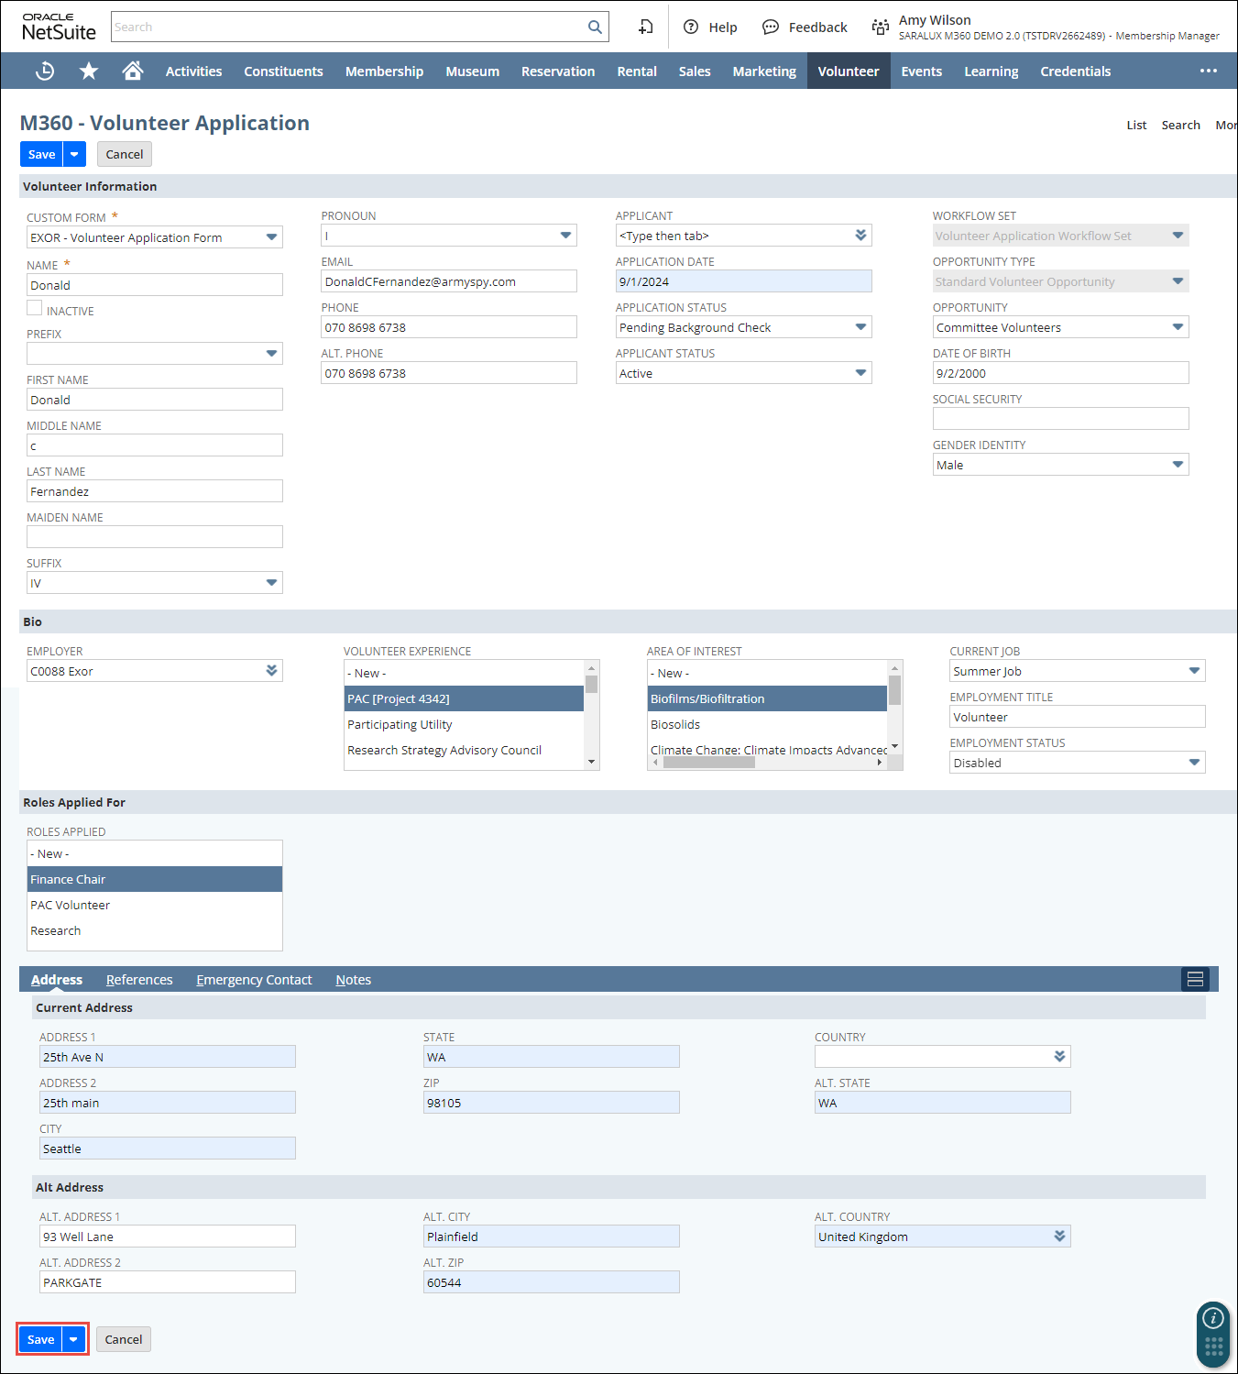This screenshot has width=1238, height=1374.
Task: Open the bottom Save button arrow menu
Action: coord(74,1339)
